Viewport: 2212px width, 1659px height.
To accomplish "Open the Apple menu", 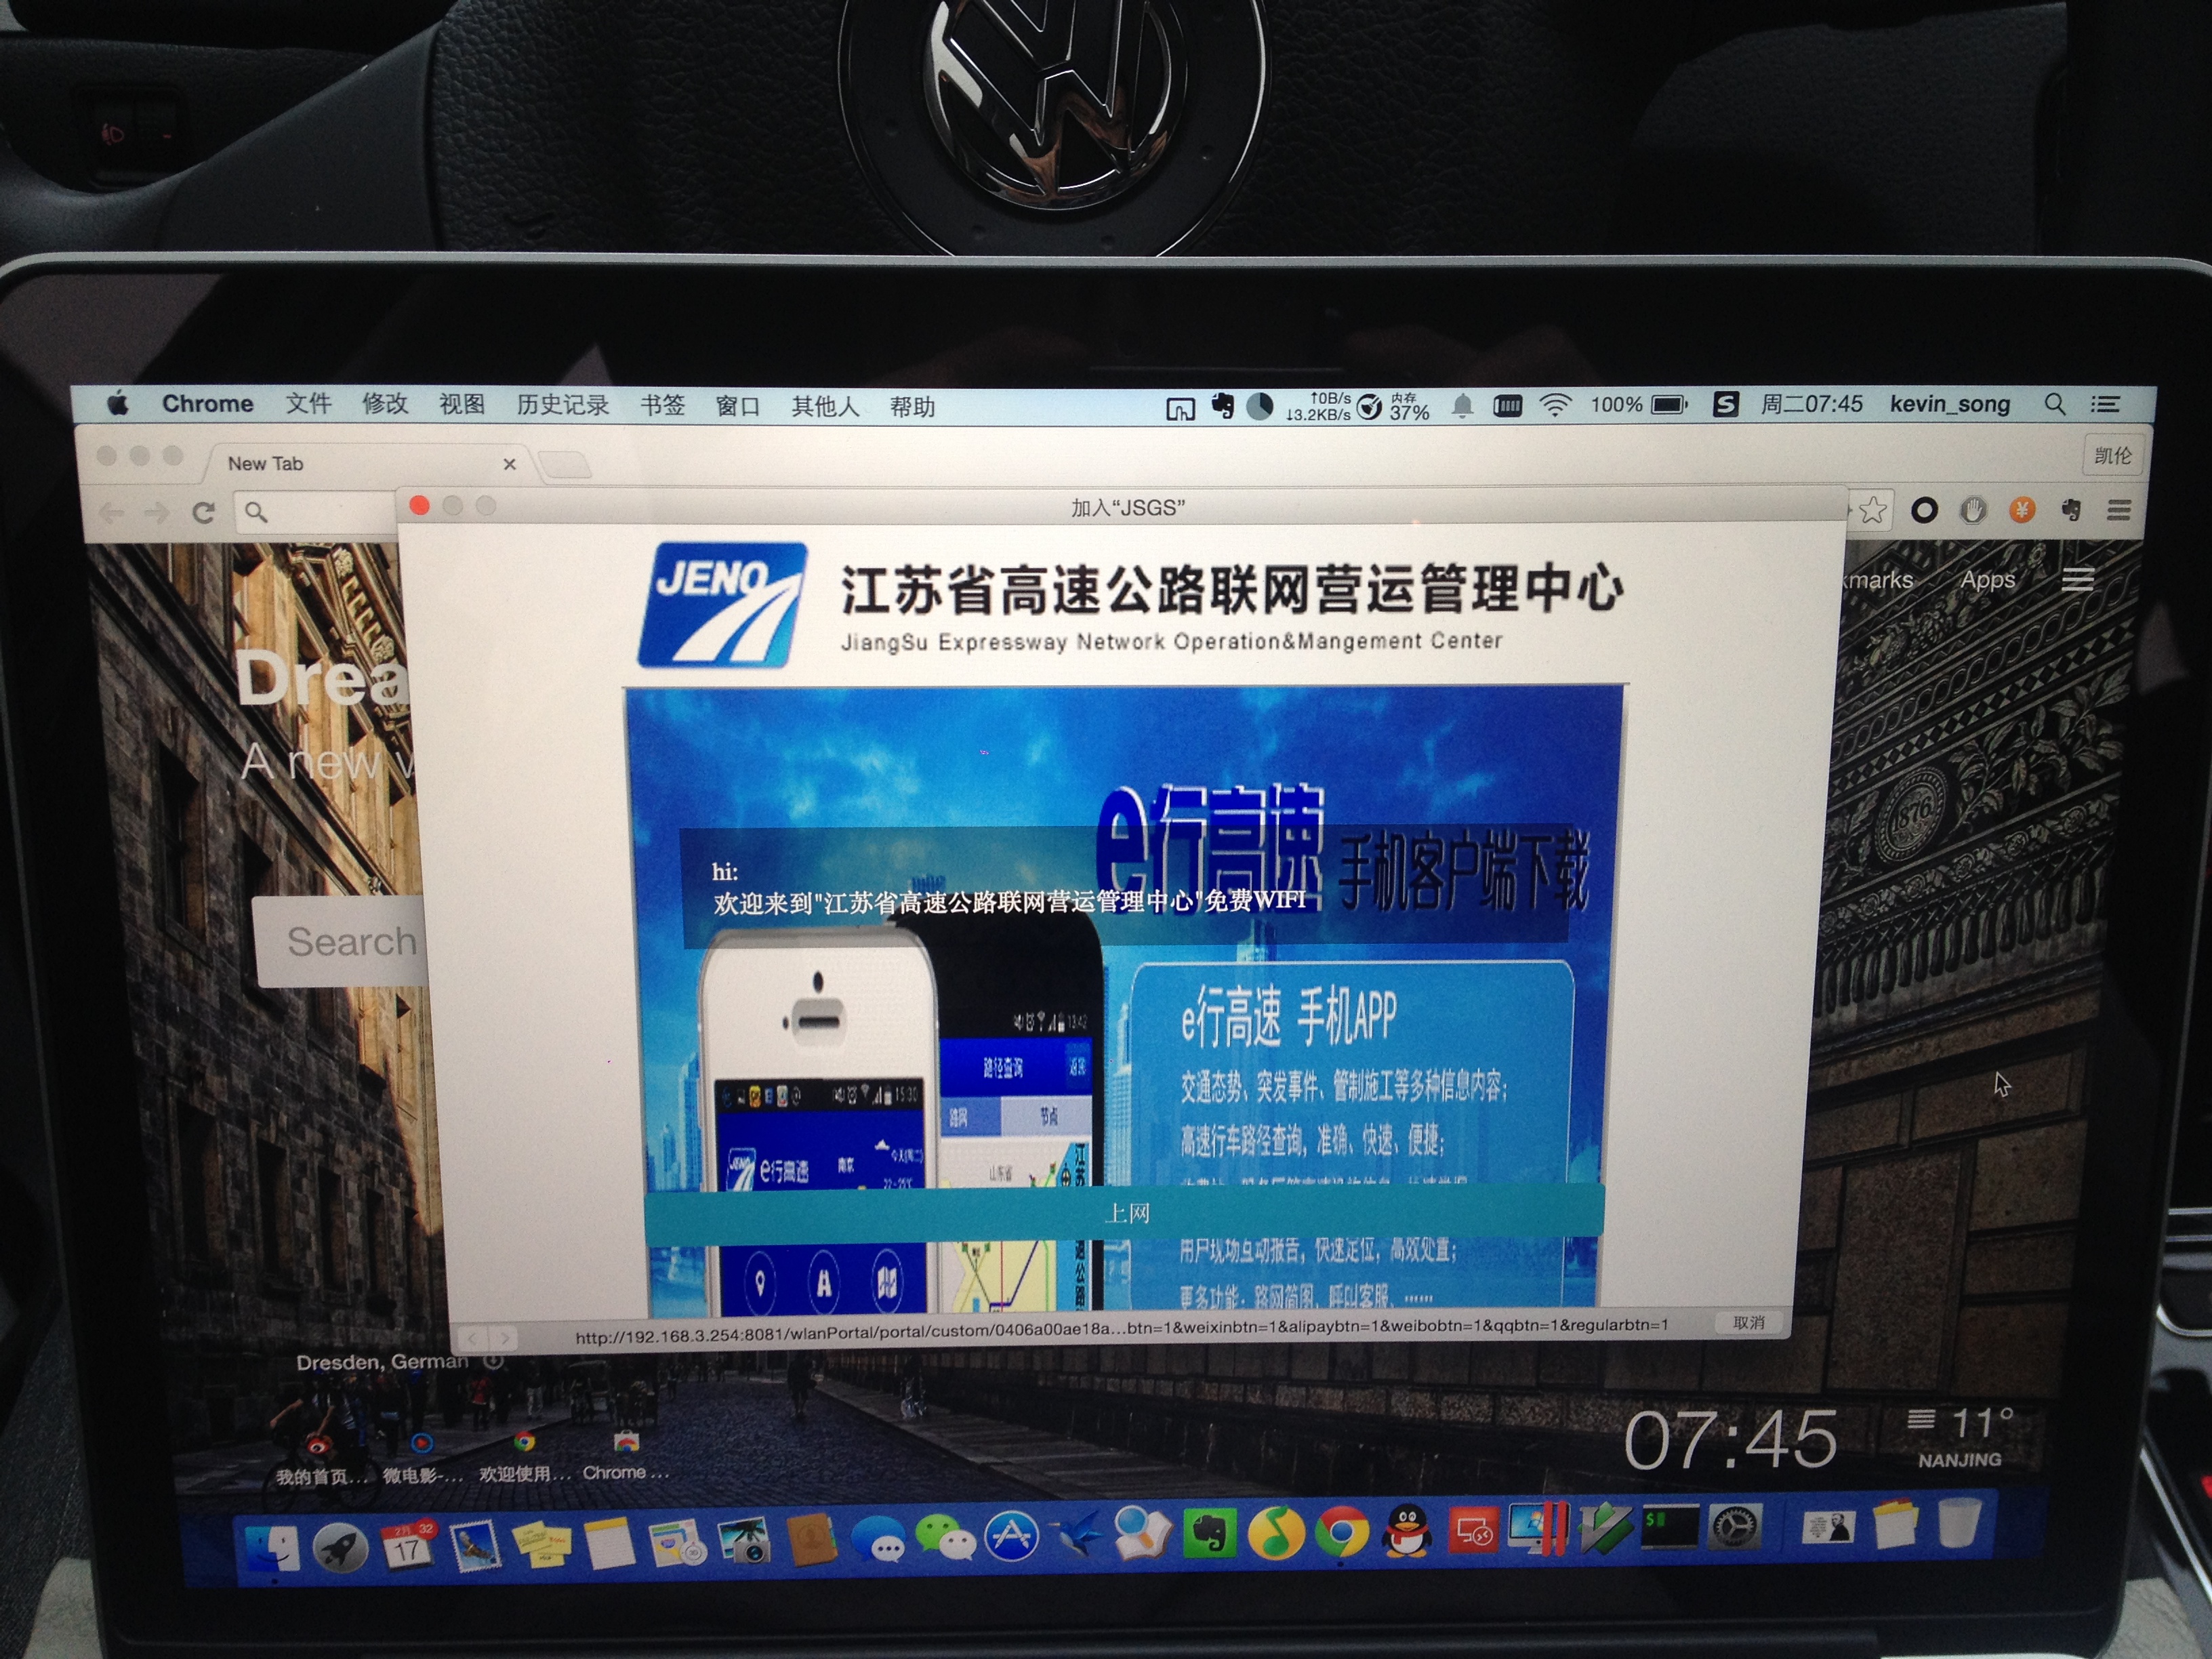I will tap(118, 404).
